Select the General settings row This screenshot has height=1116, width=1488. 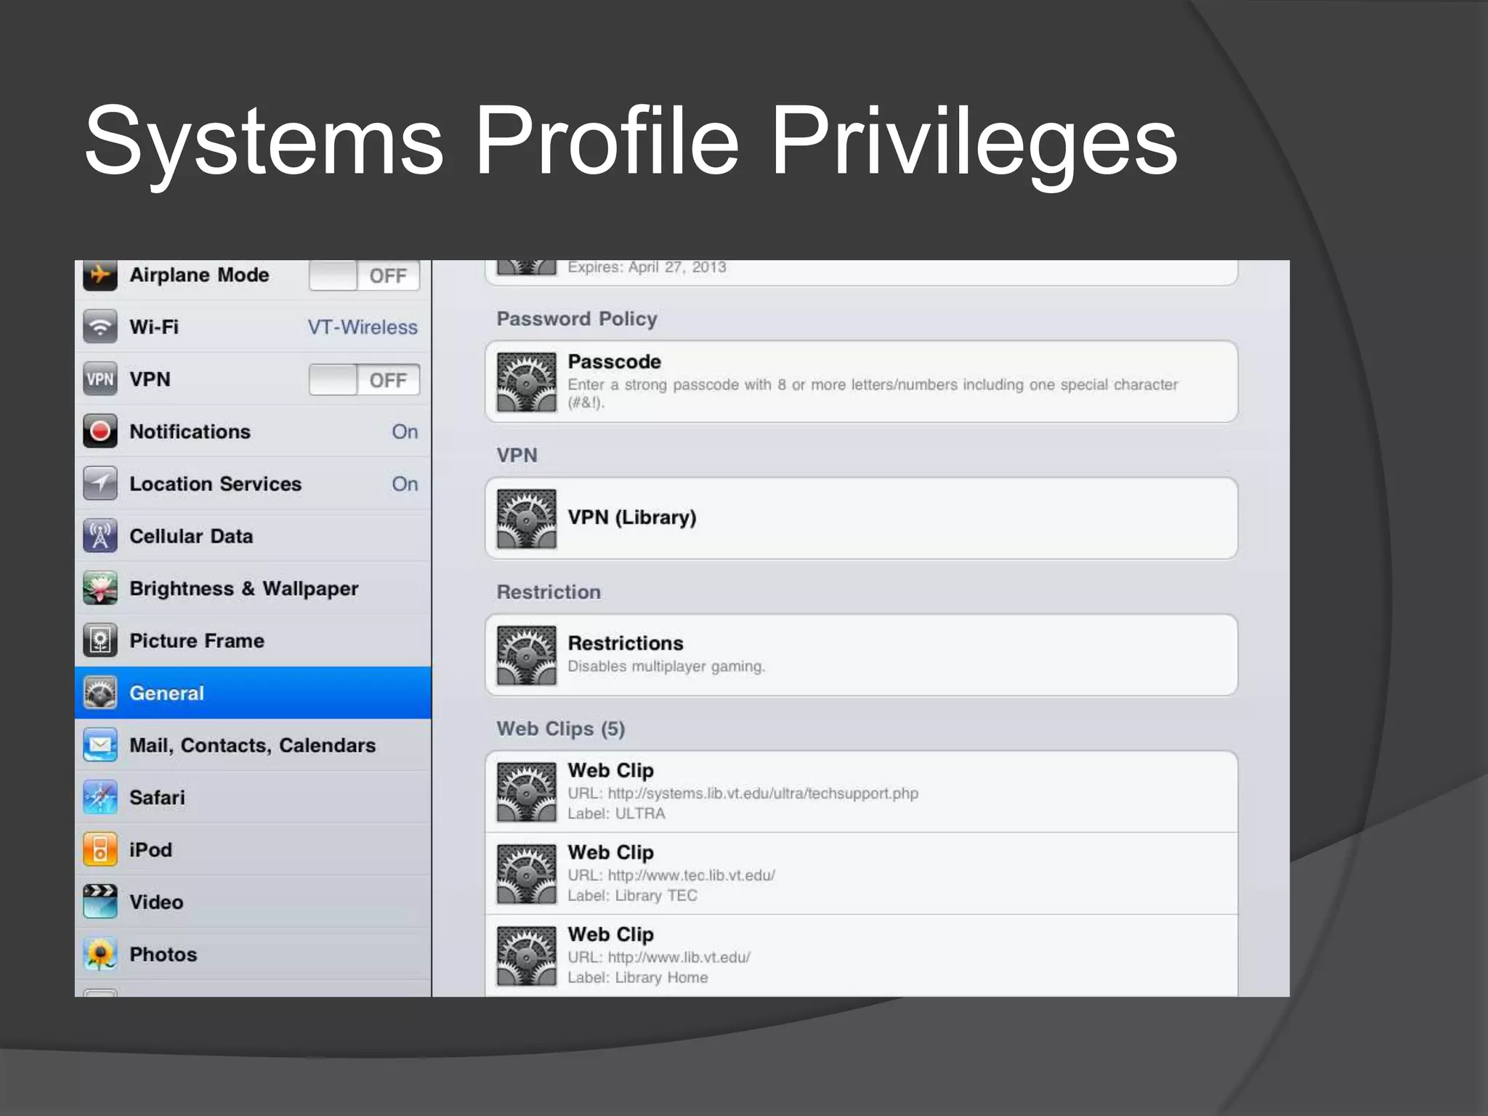(253, 693)
